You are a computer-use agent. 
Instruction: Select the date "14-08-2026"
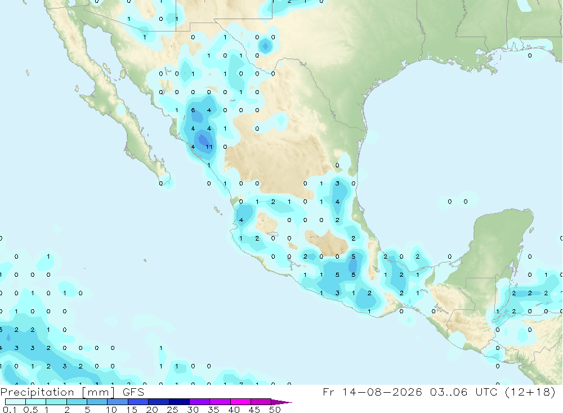point(382,392)
